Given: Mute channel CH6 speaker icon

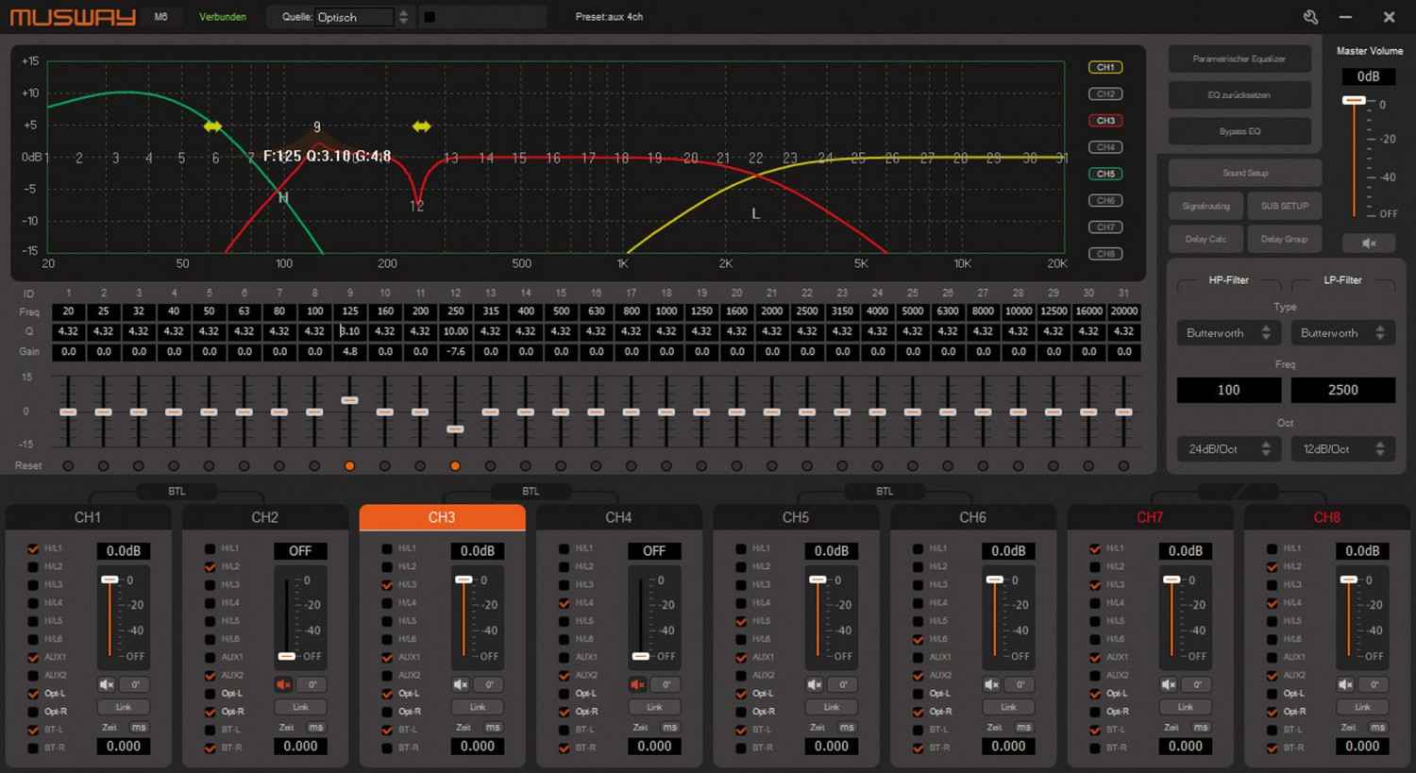Looking at the screenshot, I should [x=991, y=684].
